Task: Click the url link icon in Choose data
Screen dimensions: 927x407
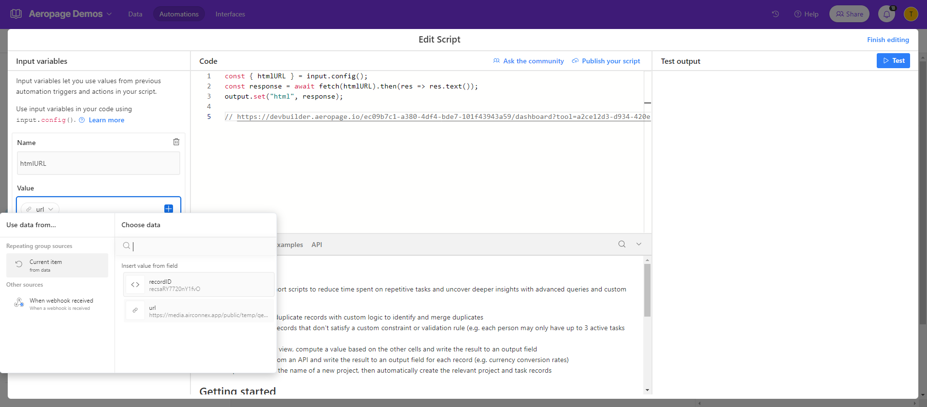Action: click(135, 310)
